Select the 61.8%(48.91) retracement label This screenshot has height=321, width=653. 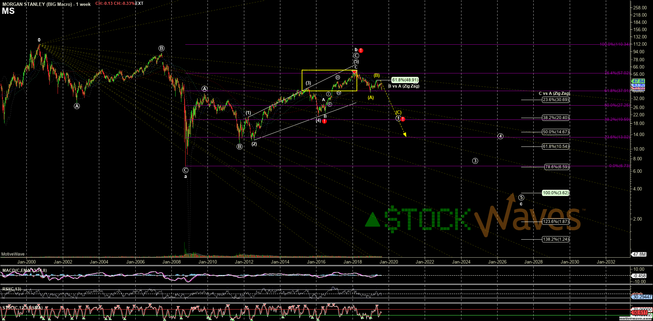tap(405, 80)
